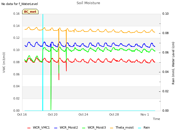Click the orange Theta_moist legend swatch
177x133 pixels.
(x=111, y=128)
